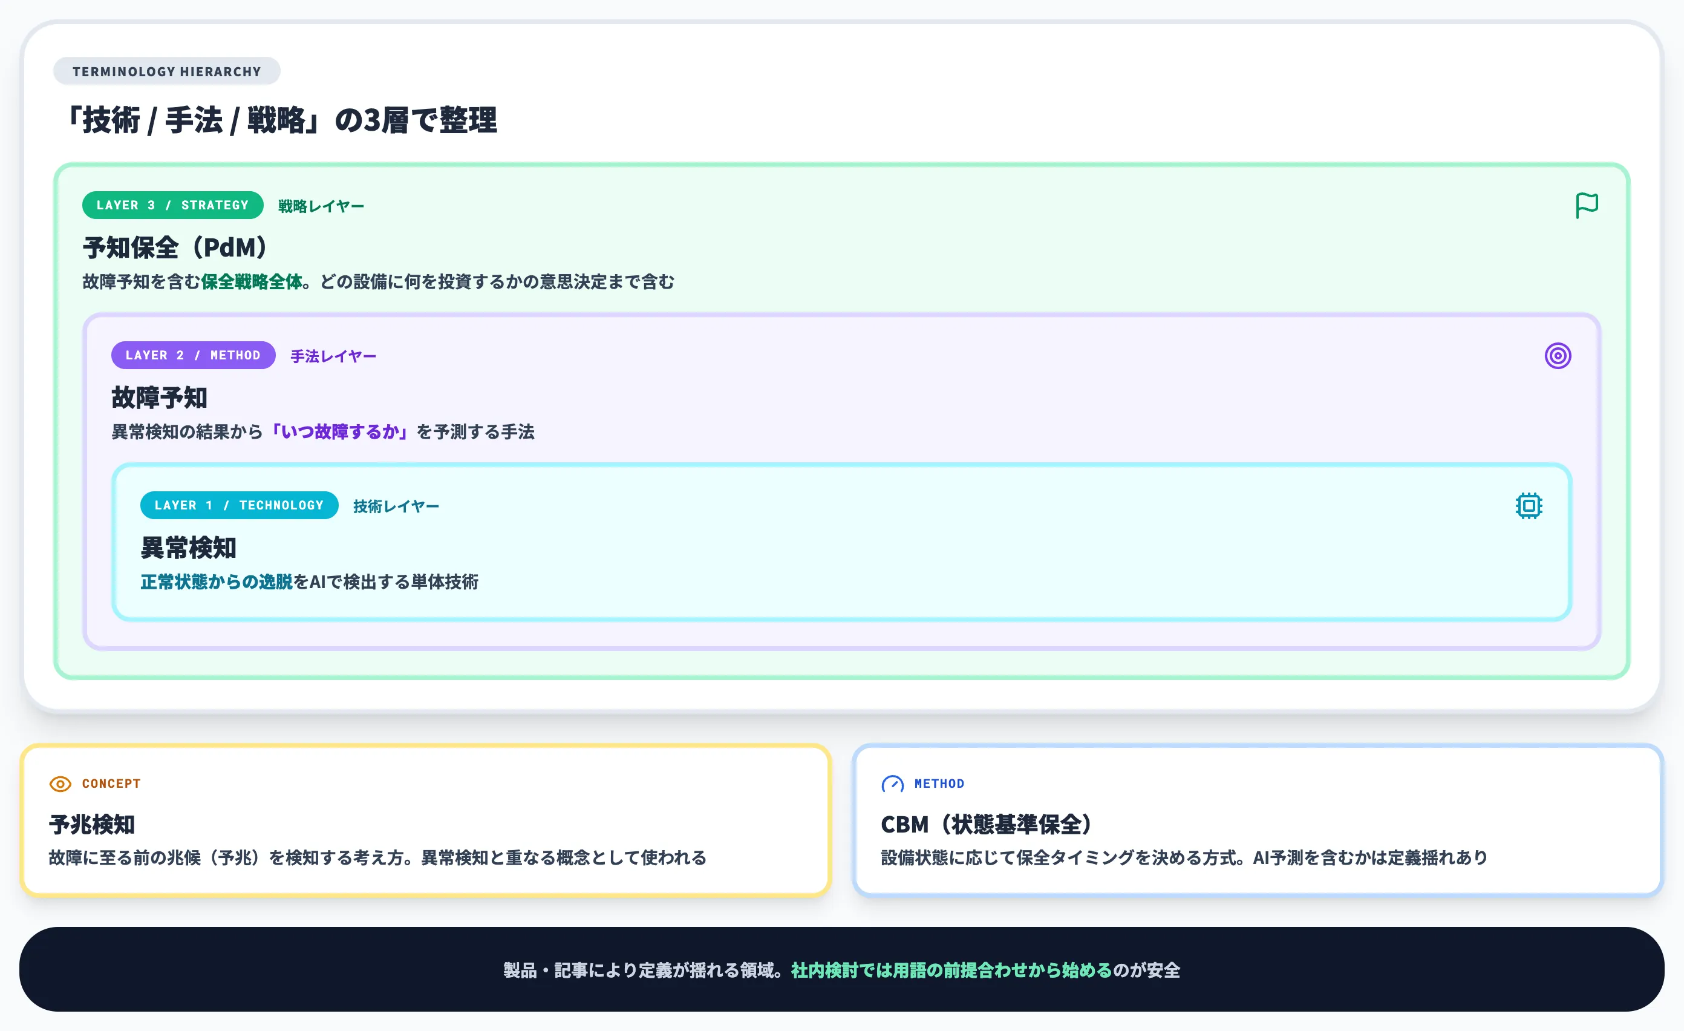Click the chip icon on the Technology layer

[1528, 506]
